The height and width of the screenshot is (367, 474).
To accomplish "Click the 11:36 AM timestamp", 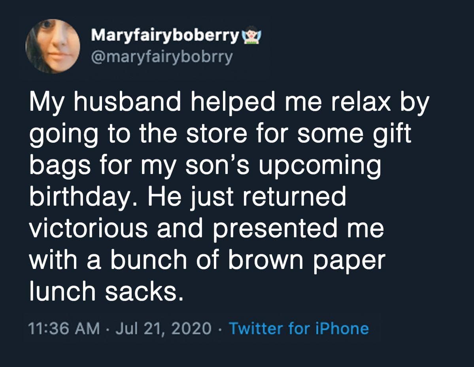I will click(64, 328).
